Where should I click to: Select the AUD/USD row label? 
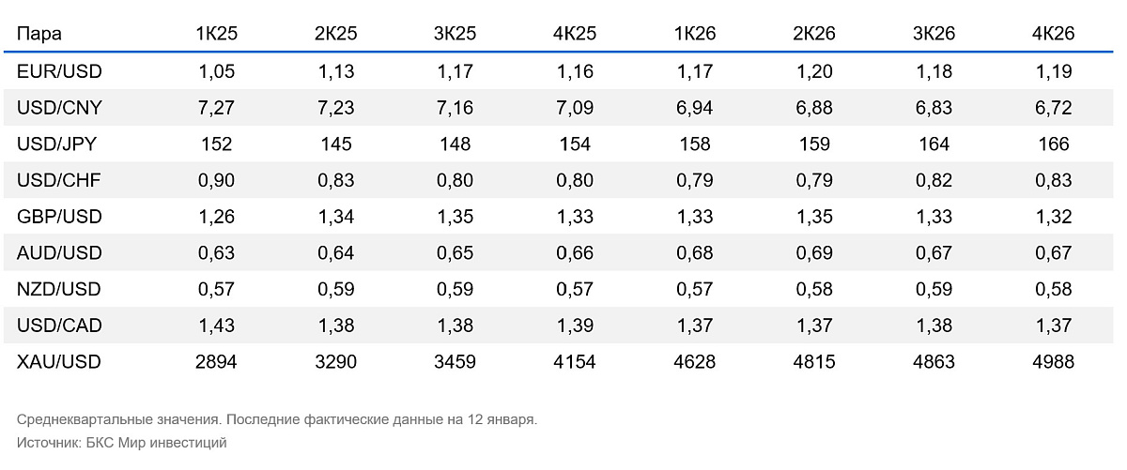[x=59, y=253]
